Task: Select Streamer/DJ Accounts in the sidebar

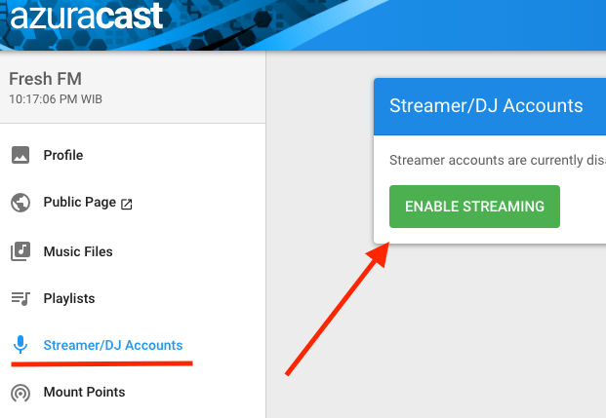Action: 113,345
